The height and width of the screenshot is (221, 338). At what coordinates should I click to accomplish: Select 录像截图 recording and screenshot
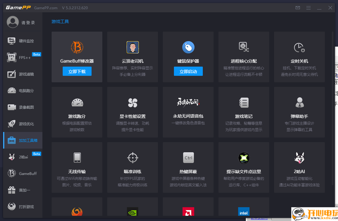tap(23, 107)
